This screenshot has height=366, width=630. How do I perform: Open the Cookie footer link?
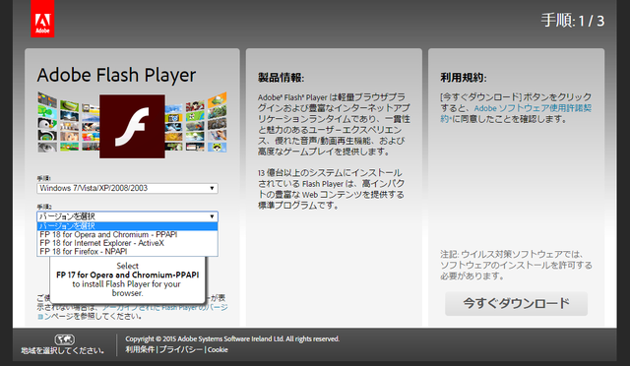click(218, 349)
